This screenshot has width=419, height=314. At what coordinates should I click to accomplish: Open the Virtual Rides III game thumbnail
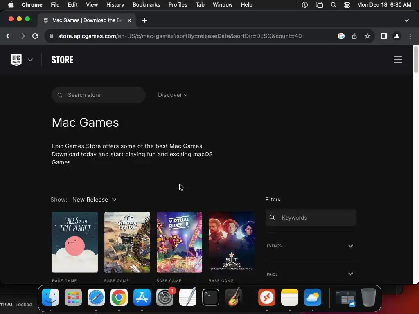(x=179, y=242)
